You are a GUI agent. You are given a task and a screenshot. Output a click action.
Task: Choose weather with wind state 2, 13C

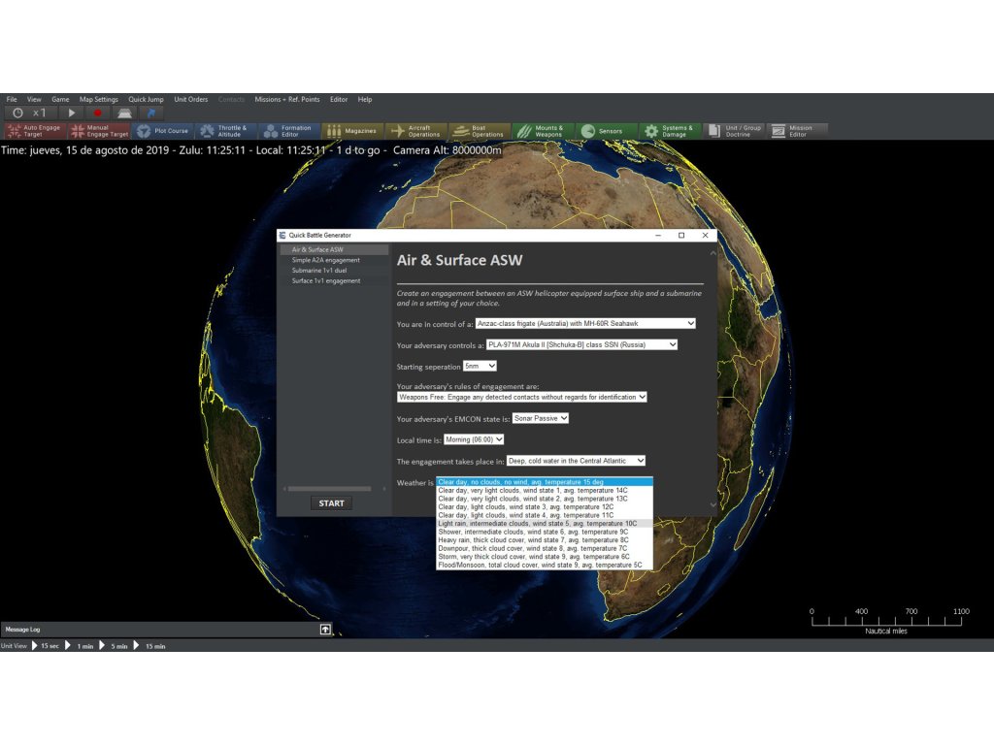pos(545,499)
